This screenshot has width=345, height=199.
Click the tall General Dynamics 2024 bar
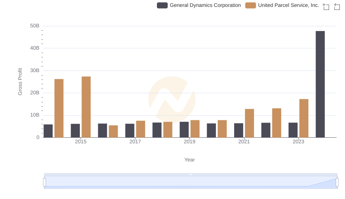[320, 84]
